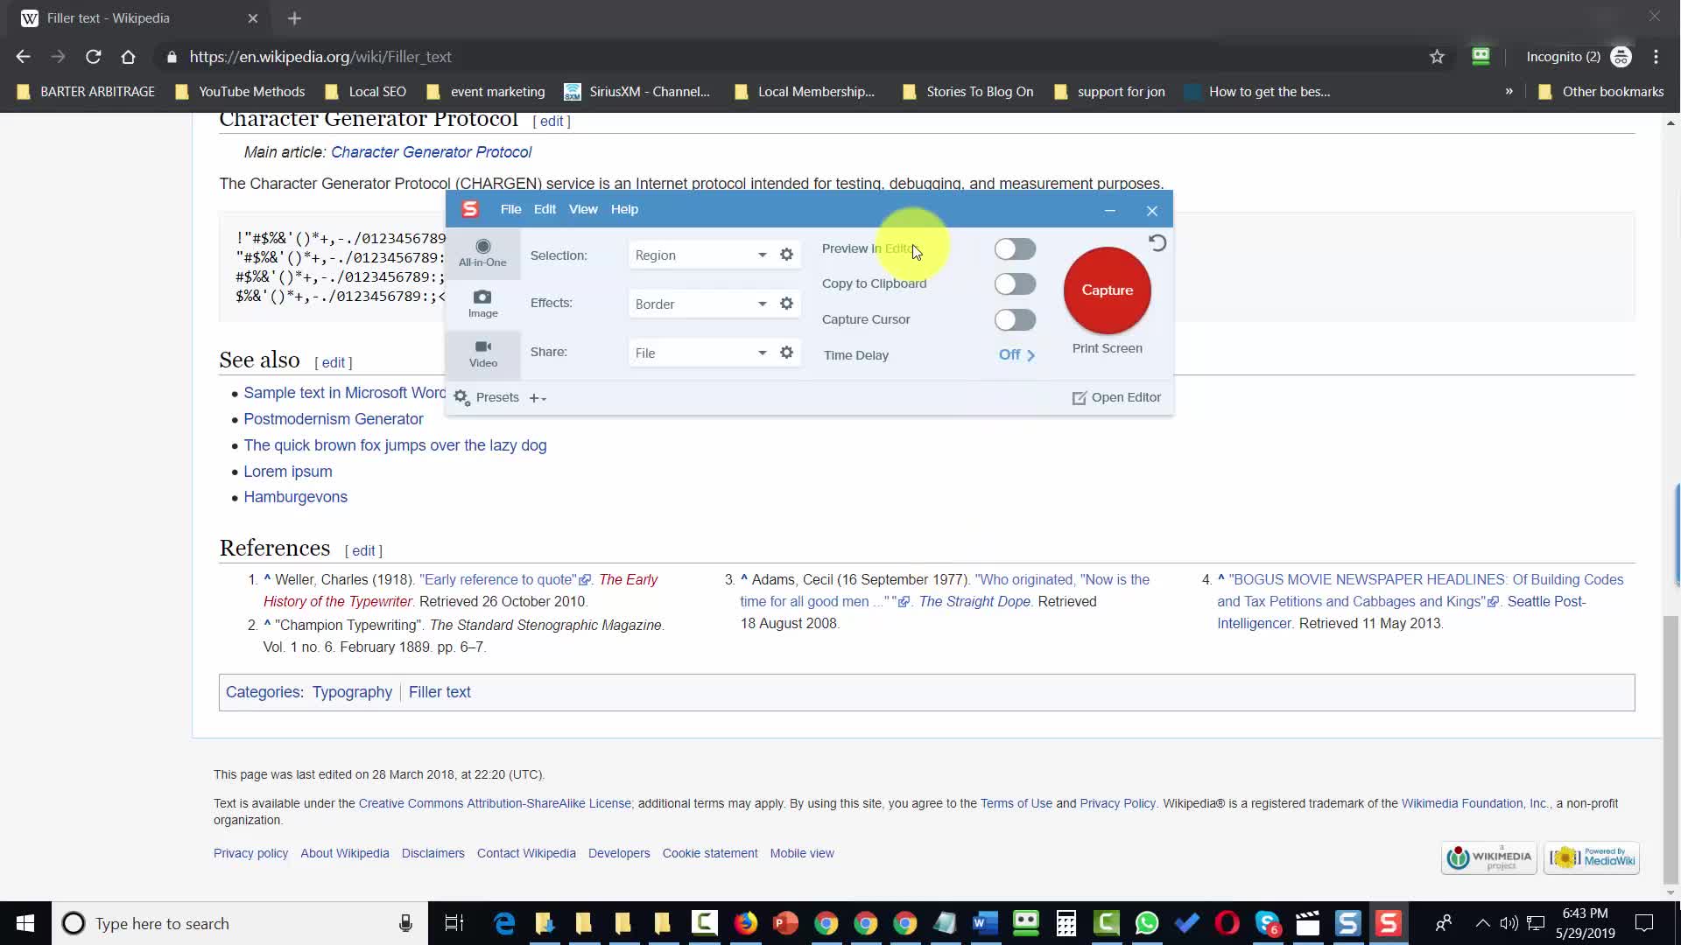Expand the add preset plus dropdown
1681x945 pixels.
click(538, 398)
